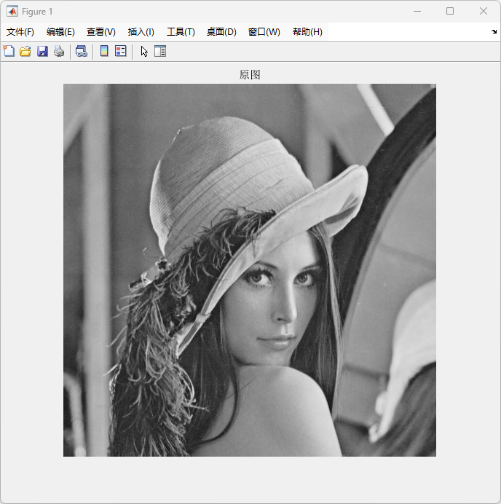The height and width of the screenshot is (504, 501).
Task: Expand the 插入(I) menu
Action: [x=141, y=32]
